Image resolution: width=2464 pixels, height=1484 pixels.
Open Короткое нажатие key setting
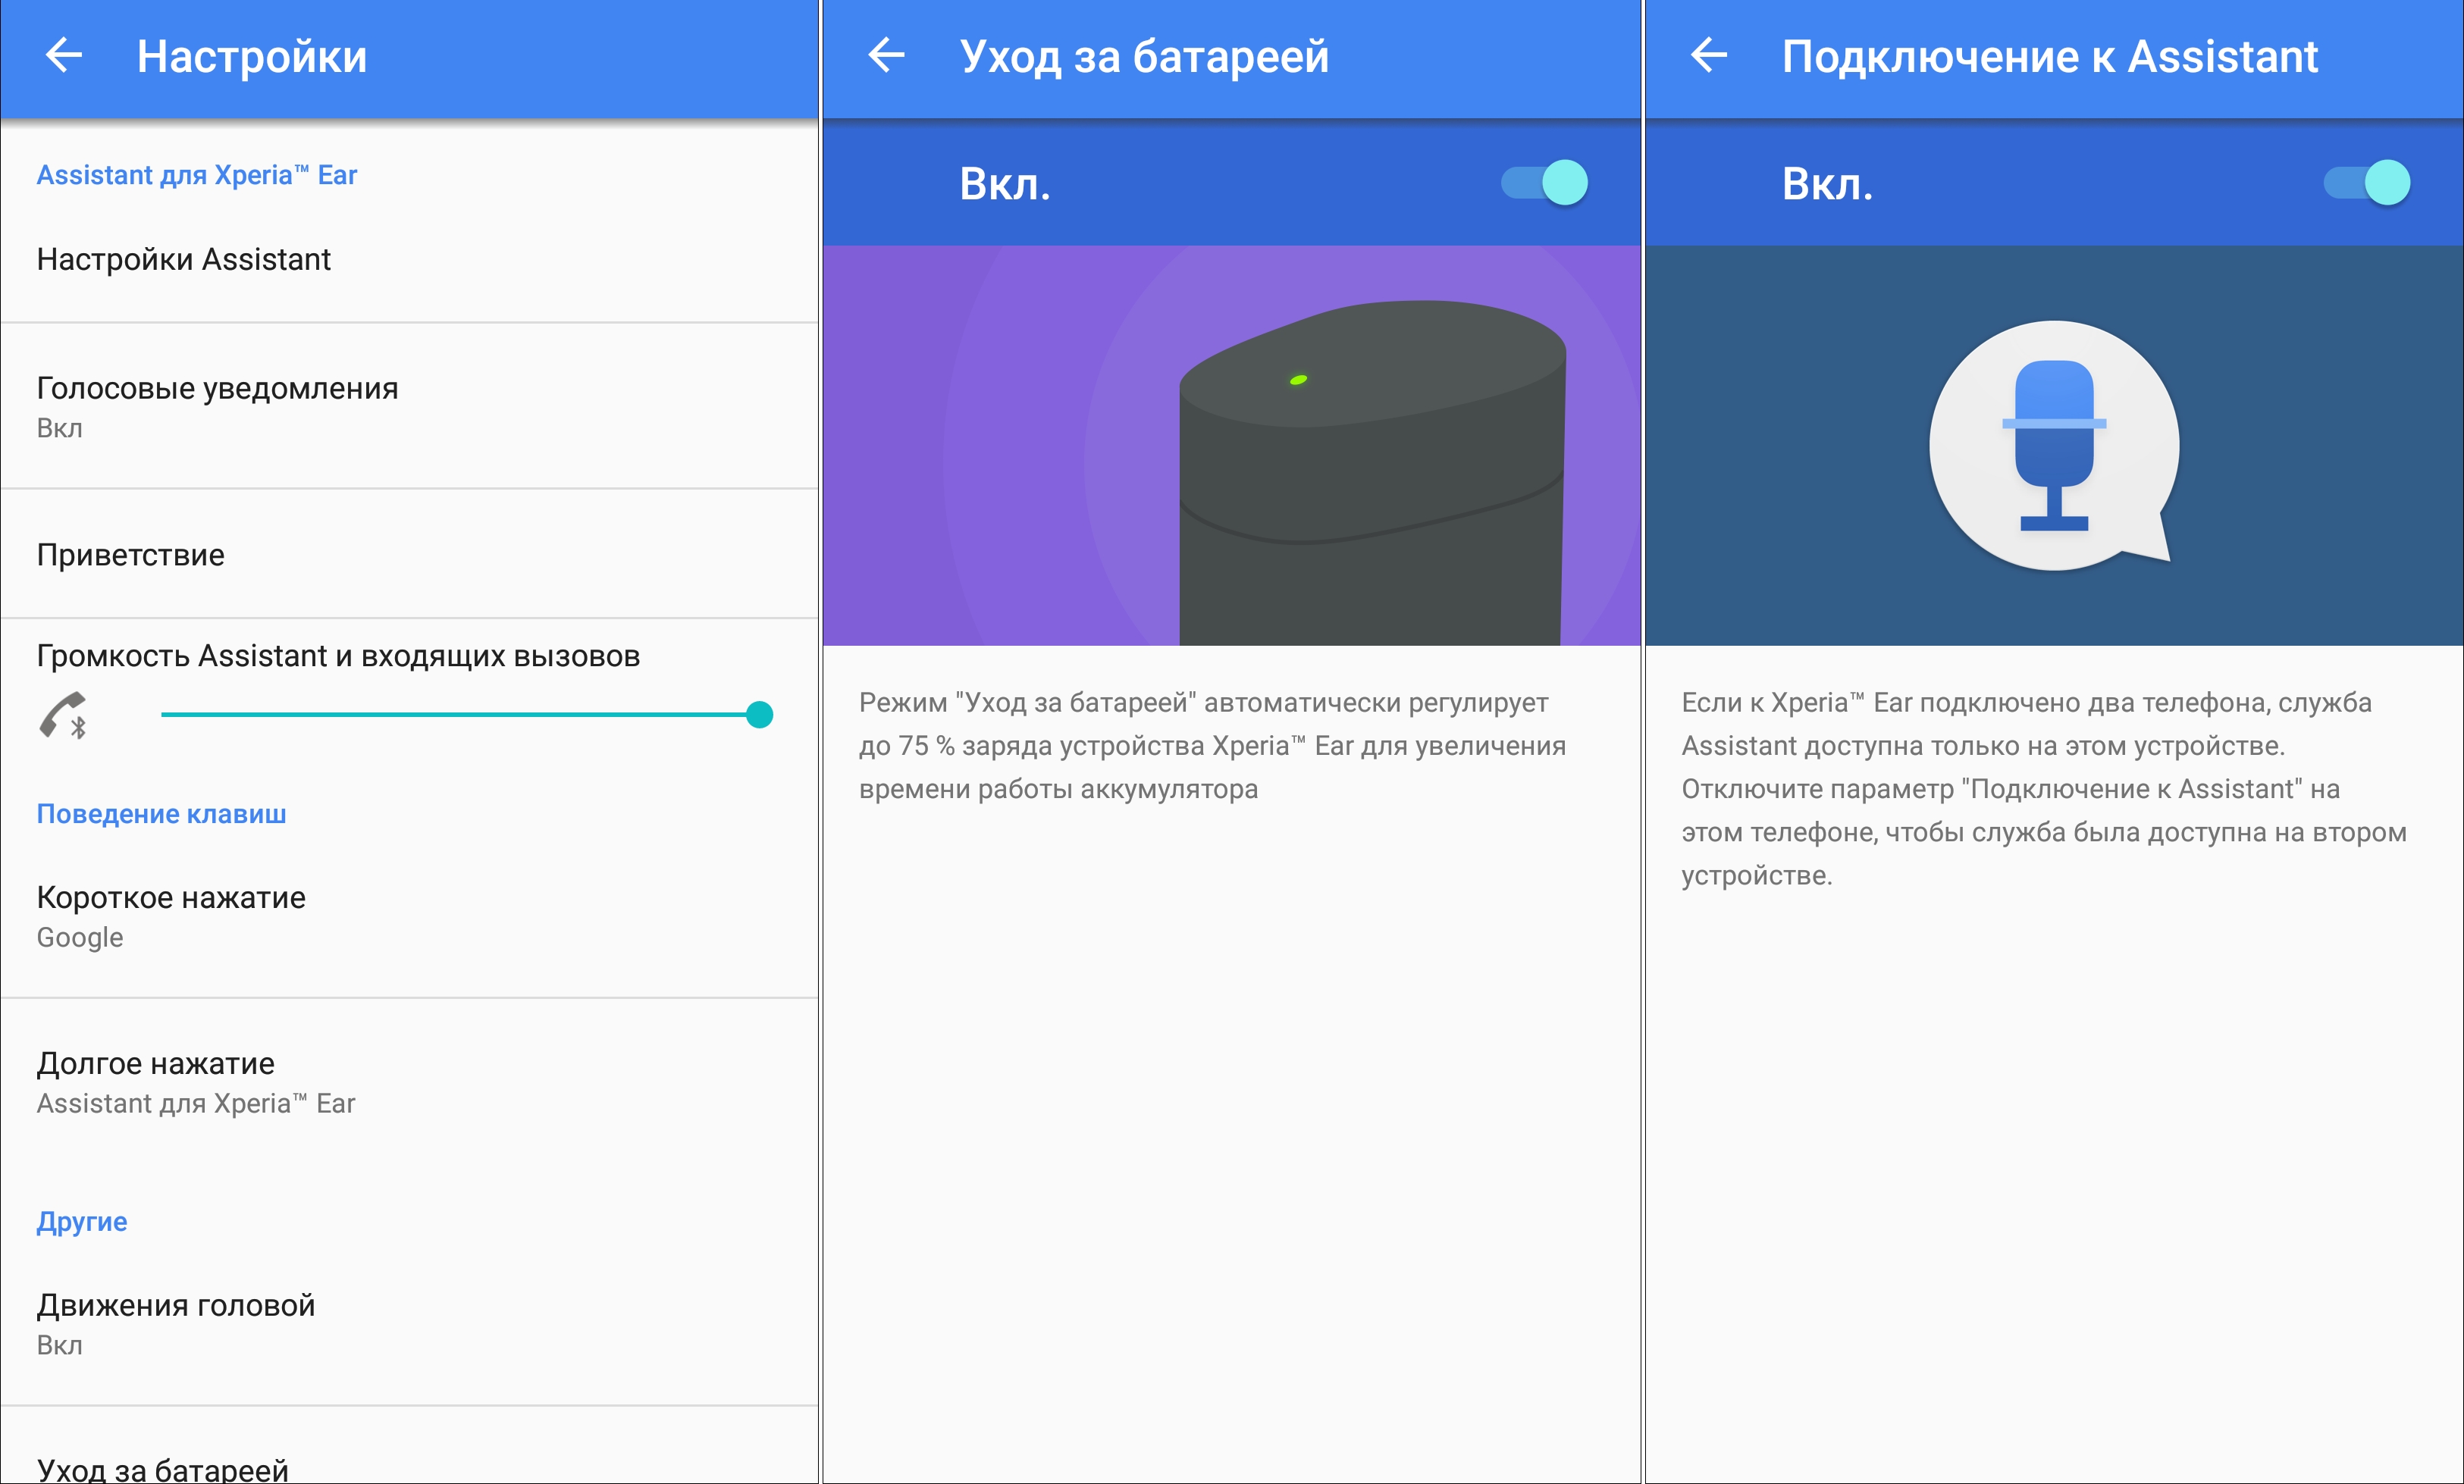point(410,916)
